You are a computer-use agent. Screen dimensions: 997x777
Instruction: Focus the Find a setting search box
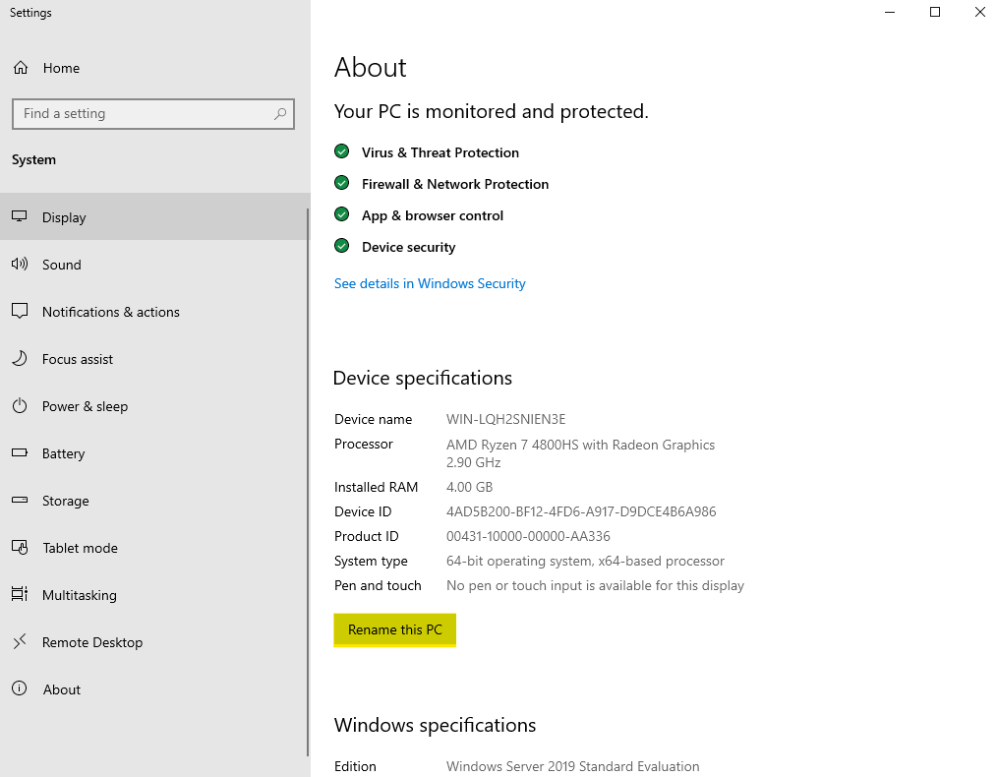153,114
